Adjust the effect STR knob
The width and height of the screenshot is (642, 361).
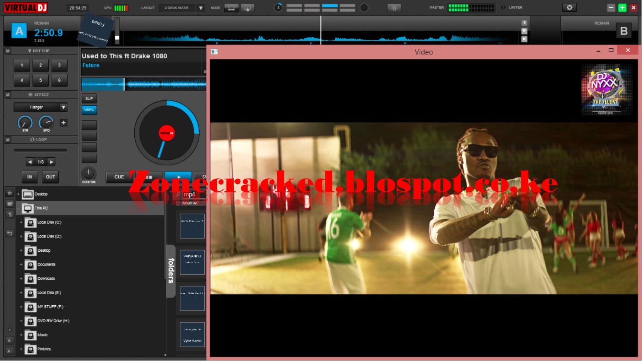click(25, 123)
